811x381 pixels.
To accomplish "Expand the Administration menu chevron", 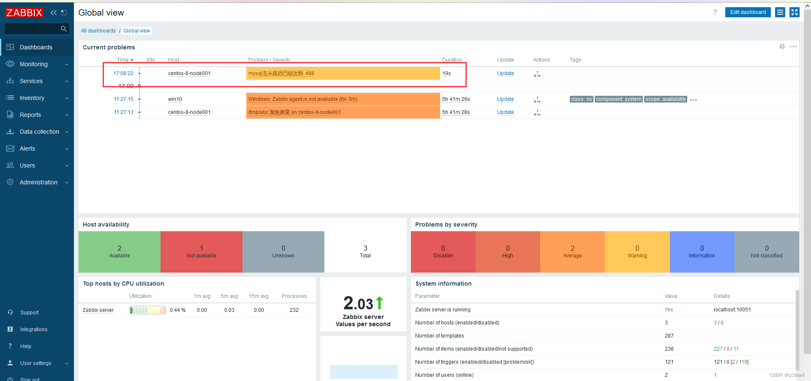I will [67, 183].
